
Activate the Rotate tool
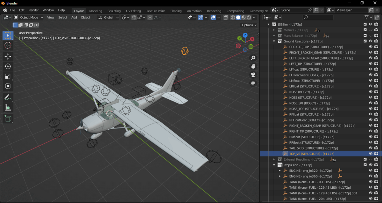(8, 66)
